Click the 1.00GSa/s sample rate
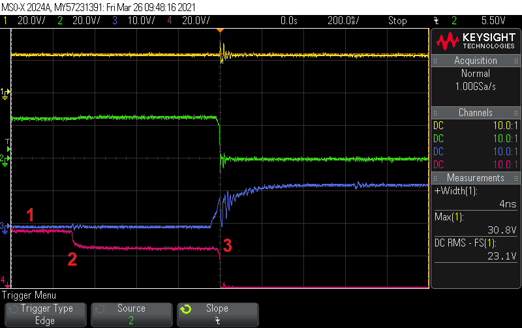The width and height of the screenshot is (522, 328). [476, 87]
